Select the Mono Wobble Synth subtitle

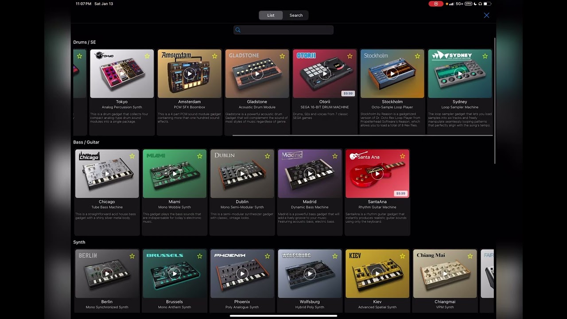pos(175,207)
